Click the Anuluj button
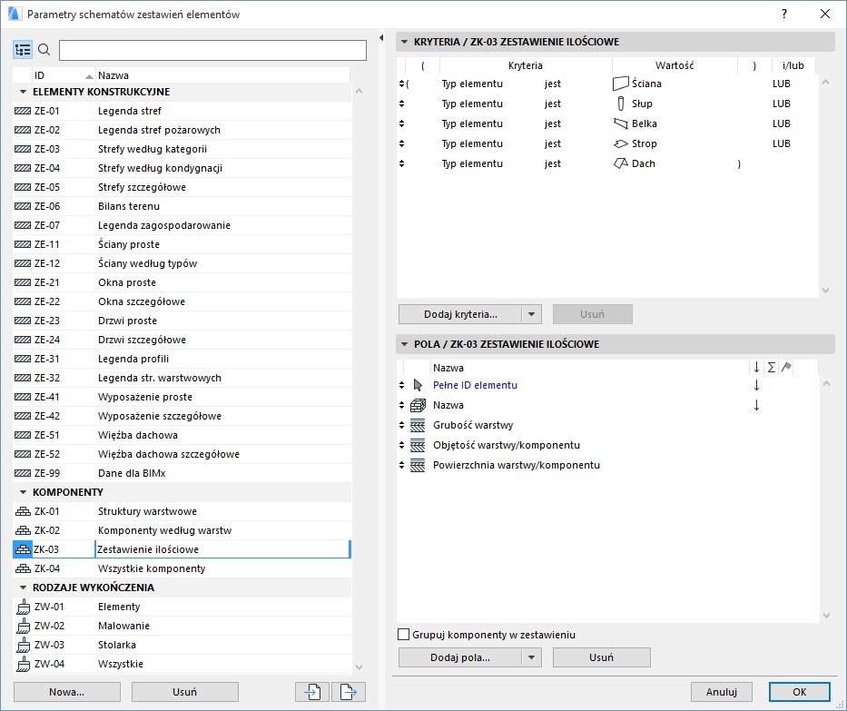The height and width of the screenshot is (711, 847). click(722, 692)
